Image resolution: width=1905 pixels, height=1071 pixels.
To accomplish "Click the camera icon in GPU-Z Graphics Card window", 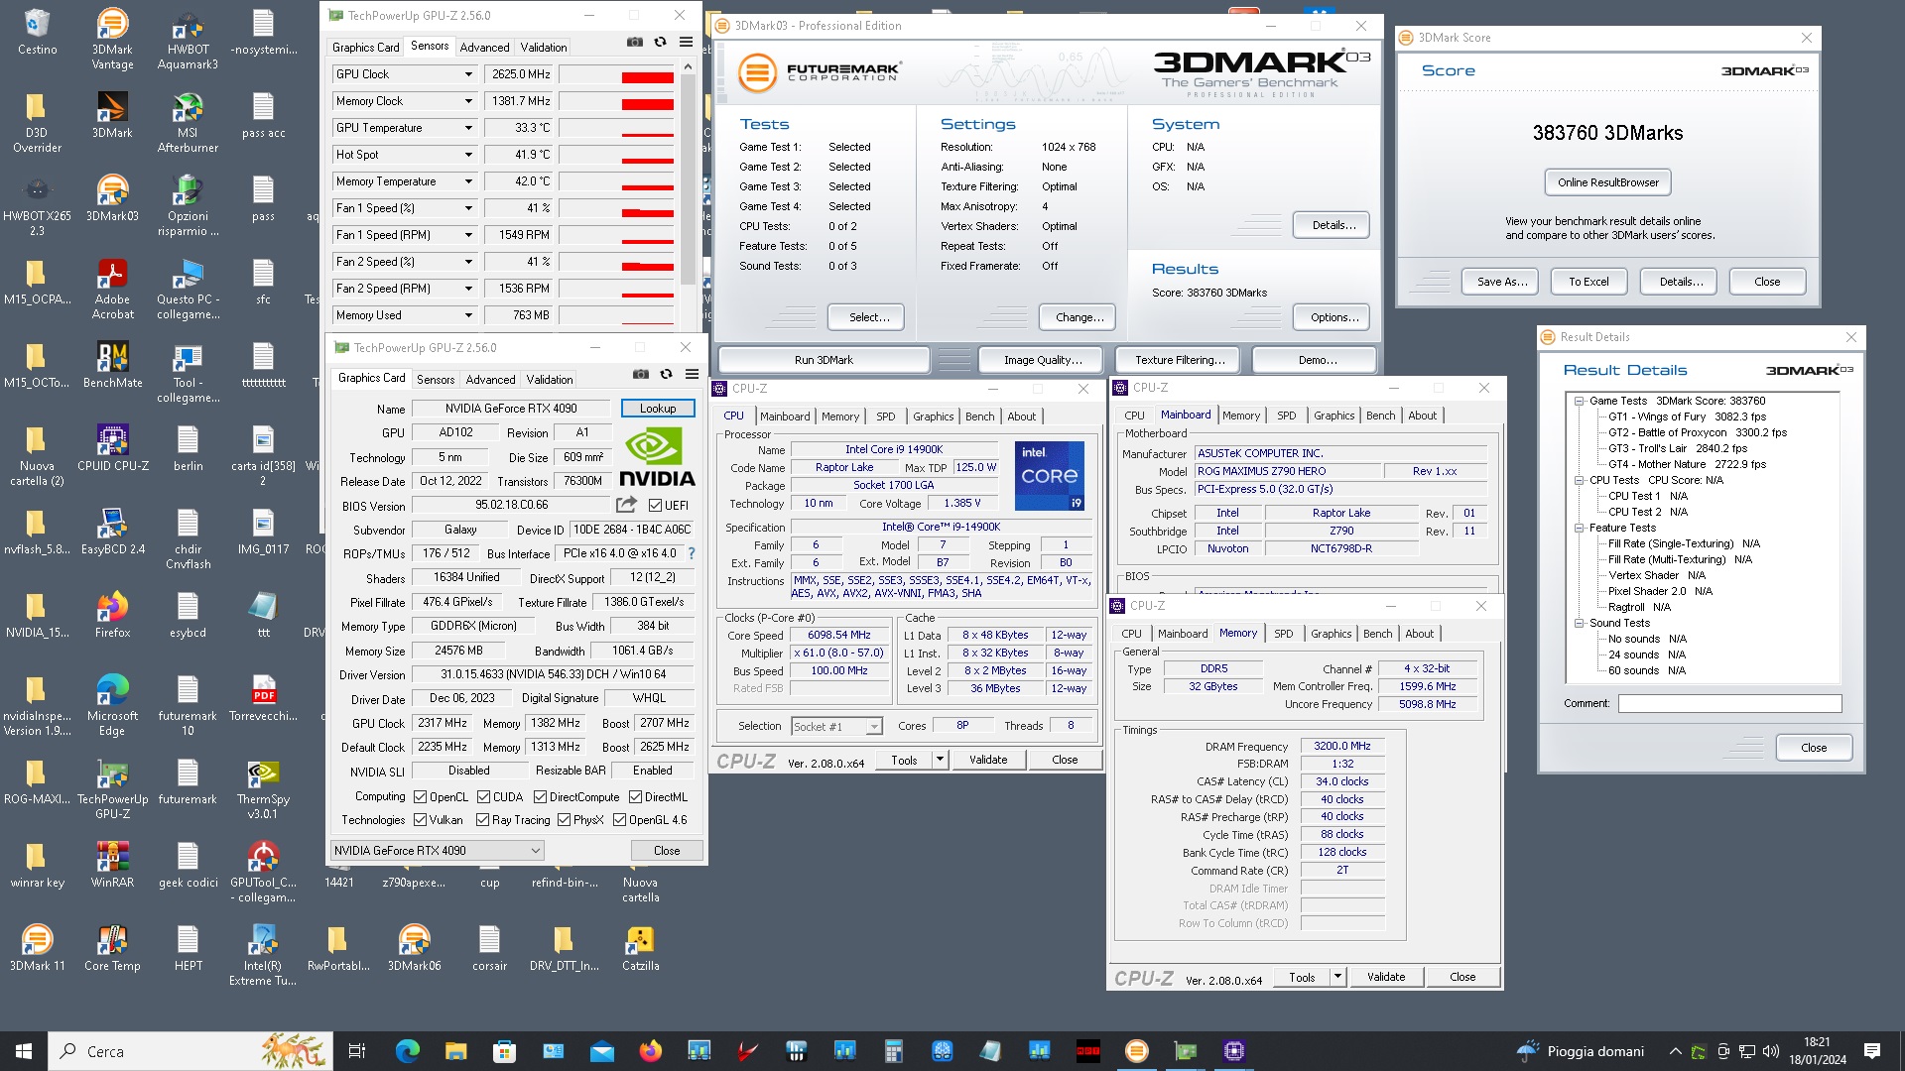I will point(640,374).
